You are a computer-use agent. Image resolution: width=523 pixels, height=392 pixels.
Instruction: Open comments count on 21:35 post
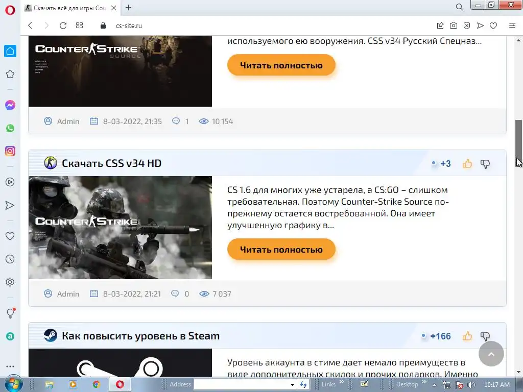pos(180,121)
